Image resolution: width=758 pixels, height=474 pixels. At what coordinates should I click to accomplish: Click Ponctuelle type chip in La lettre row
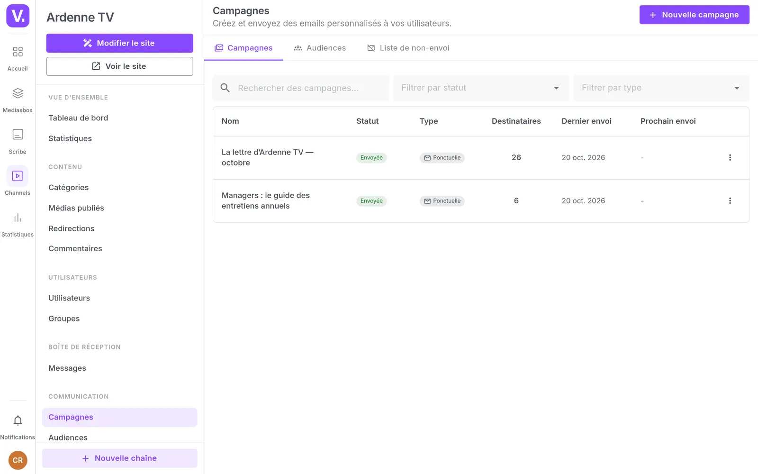442,158
